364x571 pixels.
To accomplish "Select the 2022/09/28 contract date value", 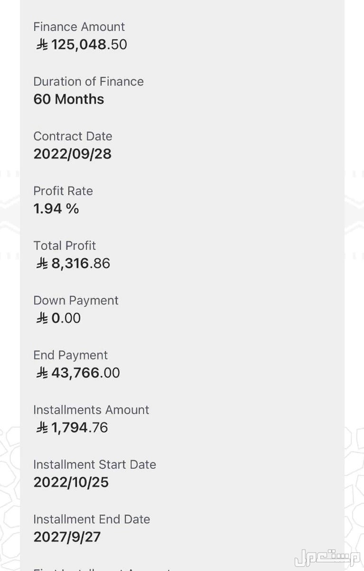I will (x=72, y=154).
